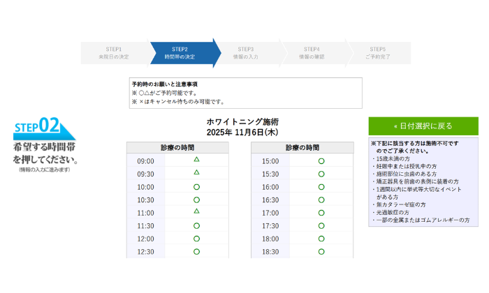Click the 10:30 circle availability mark
This screenshot has width=489, height=293.
(196, 200)
